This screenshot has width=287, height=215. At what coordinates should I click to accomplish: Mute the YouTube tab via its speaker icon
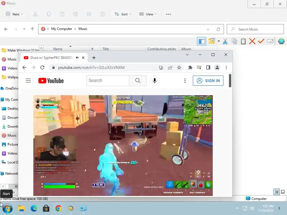coord(77,58)
